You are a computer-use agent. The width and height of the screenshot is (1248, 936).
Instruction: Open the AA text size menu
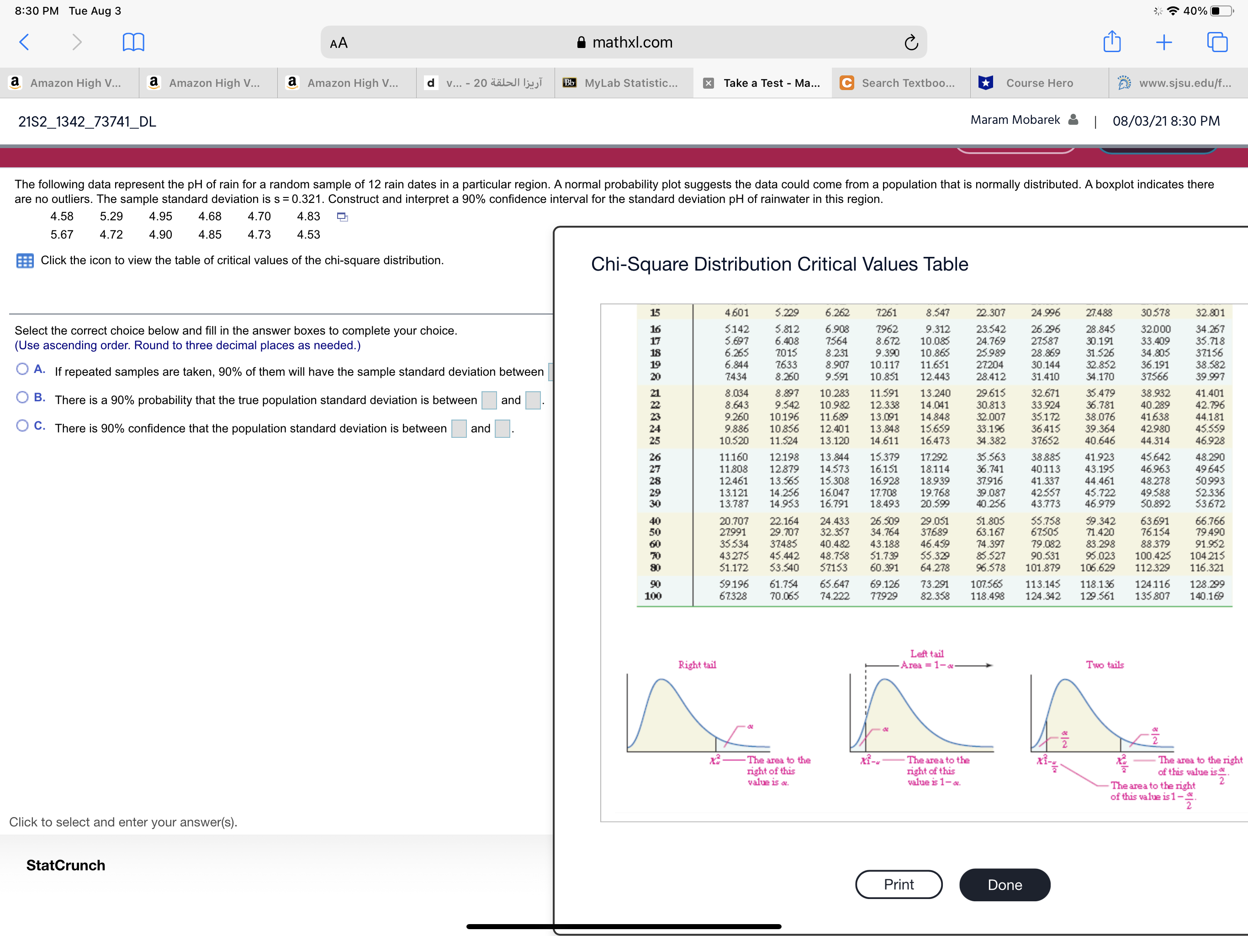click(338, 42)
